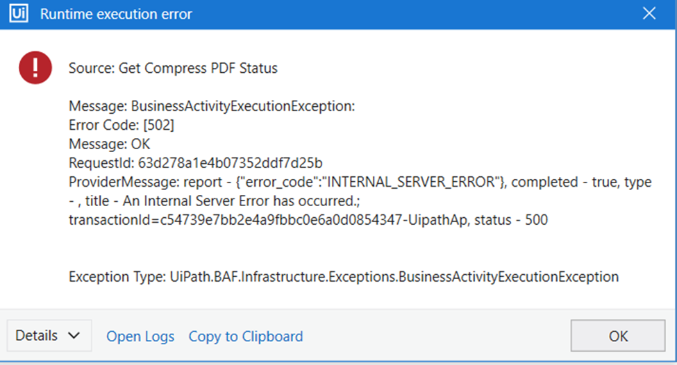The image size is (677, 365).
Task: Click the RequestId value line
Action: coord(196,163)
